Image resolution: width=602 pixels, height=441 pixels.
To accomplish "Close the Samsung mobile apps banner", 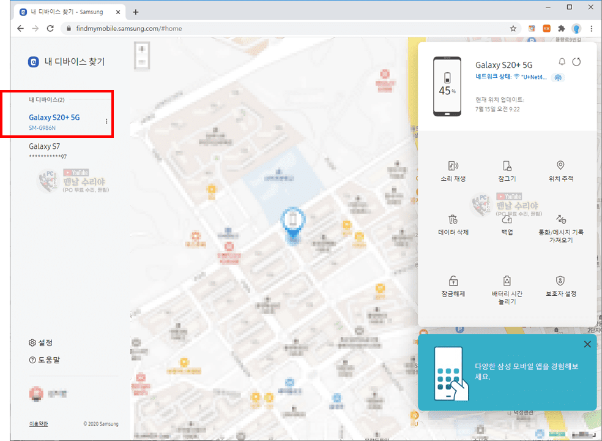I will click(587, 344).
